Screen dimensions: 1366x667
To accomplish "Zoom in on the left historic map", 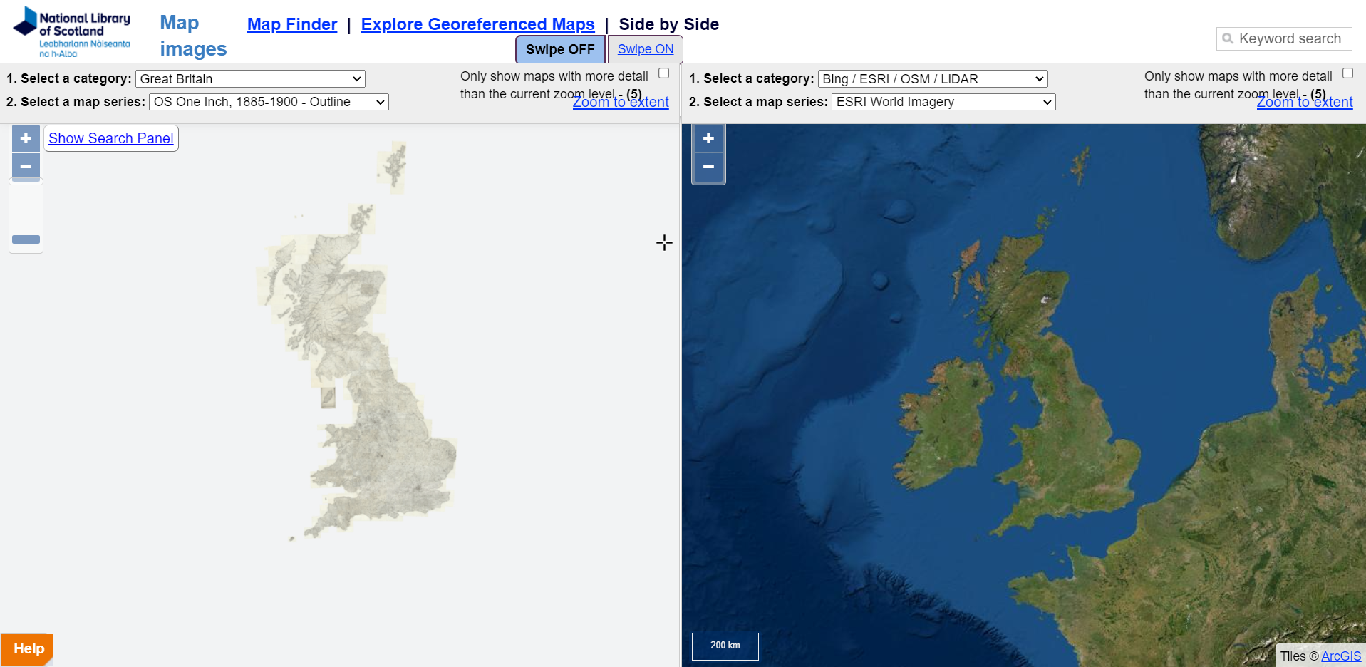I will point(26,138).
